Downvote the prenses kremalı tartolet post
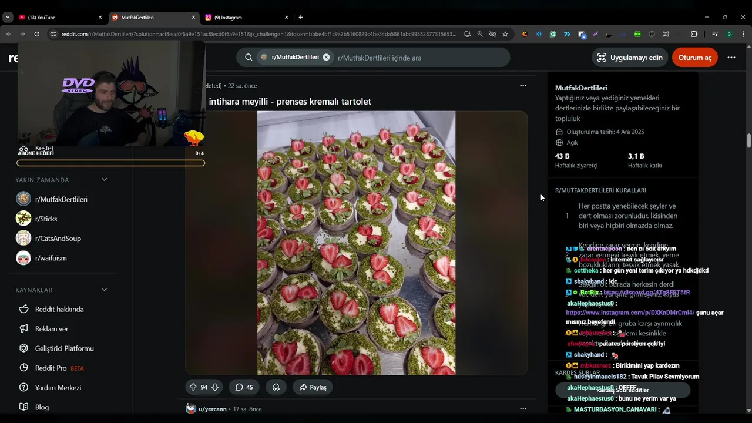The image size is (752, 423). (215, 387)
